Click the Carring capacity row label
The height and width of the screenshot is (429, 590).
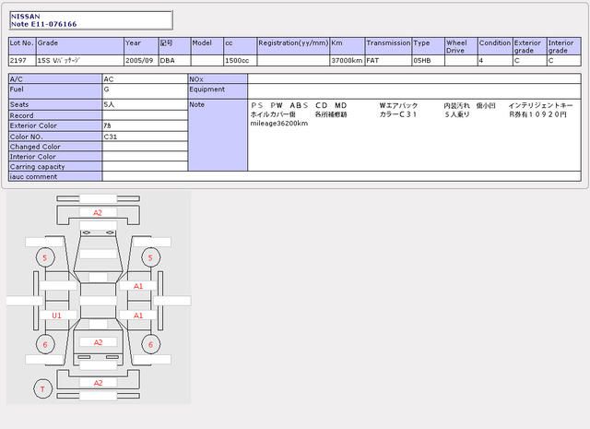point(55,166)
